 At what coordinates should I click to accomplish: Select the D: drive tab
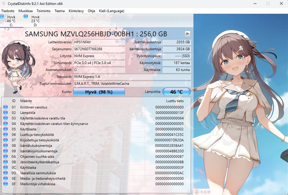pos(35,21)
